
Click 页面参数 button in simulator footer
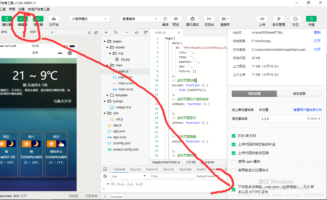click(x=92, y=196)
